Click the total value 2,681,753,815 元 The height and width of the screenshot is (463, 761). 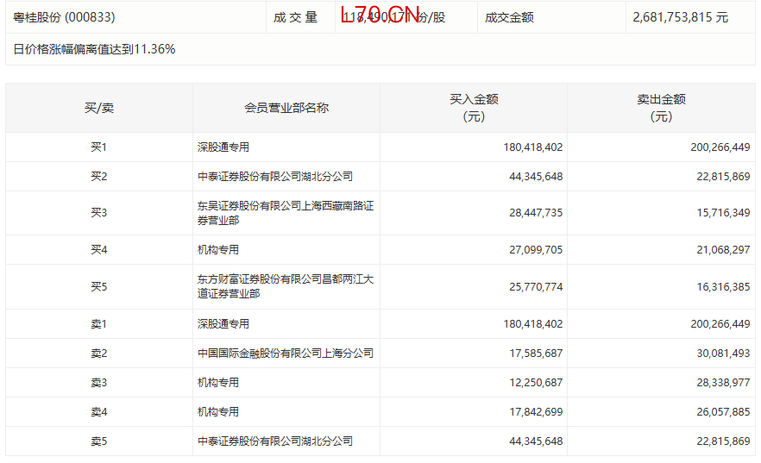point(680,17)
